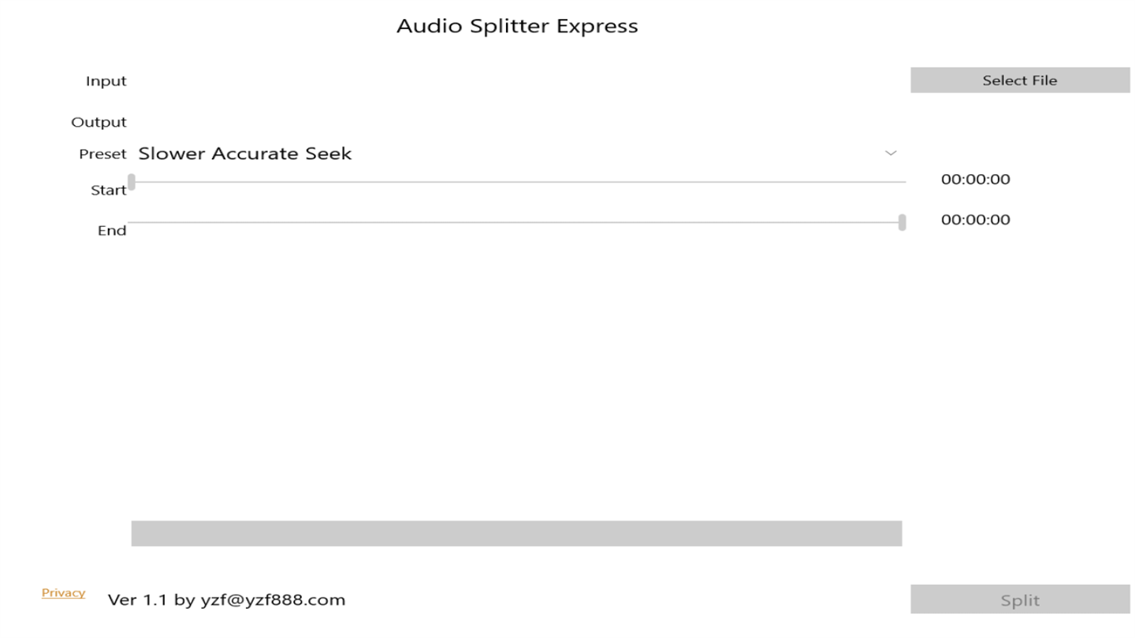1135x638 pixels.
Task: Click the End slider thumb handle
Action: click(902, 222)
